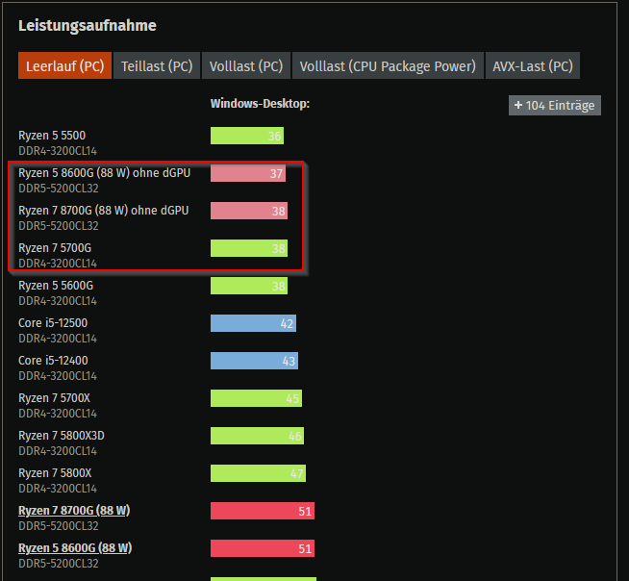Click the green bar showing 47
The width and height of the screenshot is (629, 581).
[x=259, y=473]
